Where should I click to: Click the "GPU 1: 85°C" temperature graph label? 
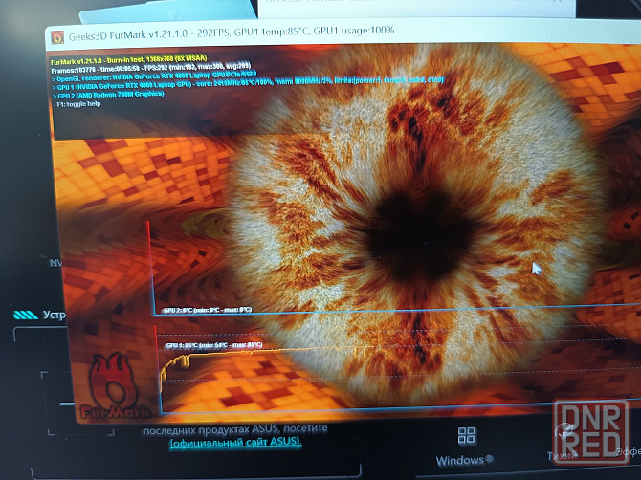coord(213,345)
